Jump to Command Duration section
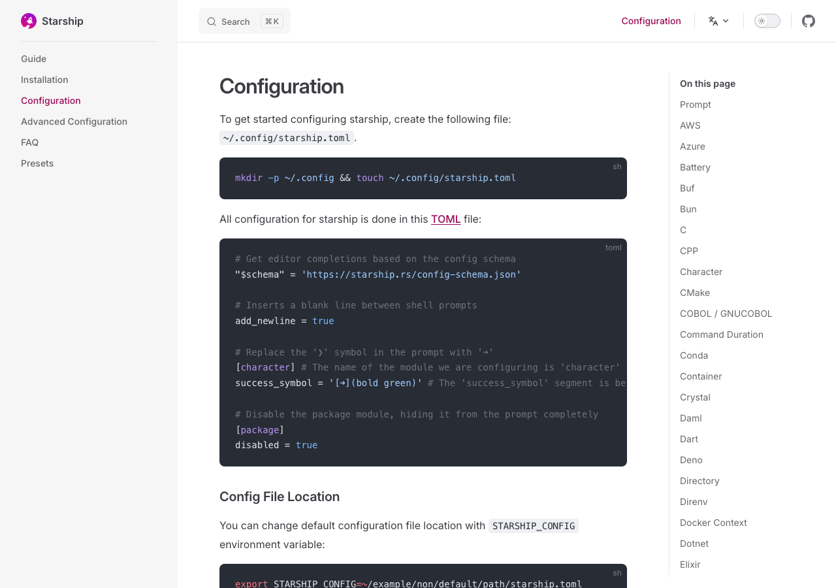836x588 pixels. (722, 335)
